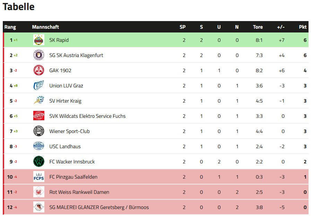Click the red SVK Wildcats logo

pyautogui.click(x=39, y=116)
